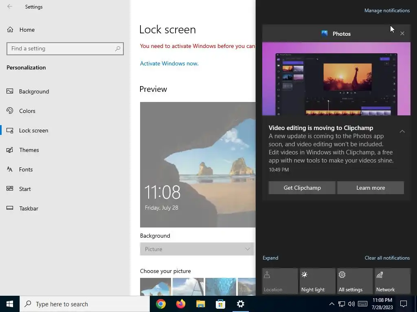This screenshot has width=417, height=312.
Task: Click the Action Center notification icon
Action: 404,304
